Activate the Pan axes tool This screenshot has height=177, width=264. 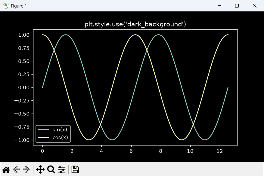point(40,169)
